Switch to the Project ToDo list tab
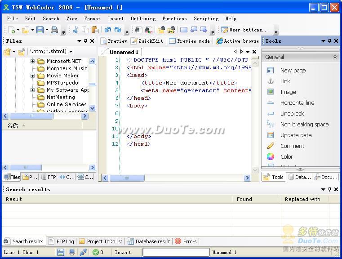The image size is (342, 259). [x=101, y=241]
